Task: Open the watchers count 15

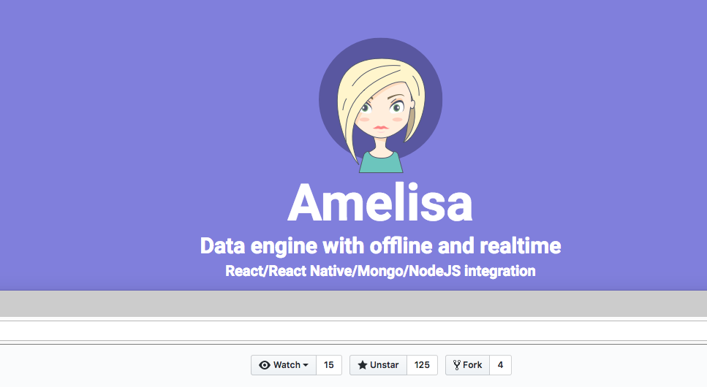Action: coord(329,365)
